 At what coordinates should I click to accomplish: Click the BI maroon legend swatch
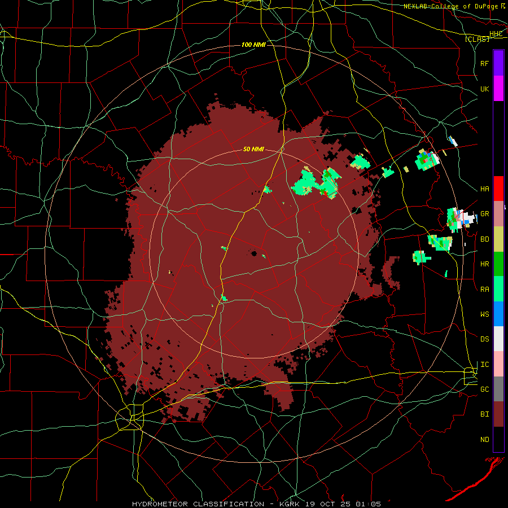click(498, 414)
